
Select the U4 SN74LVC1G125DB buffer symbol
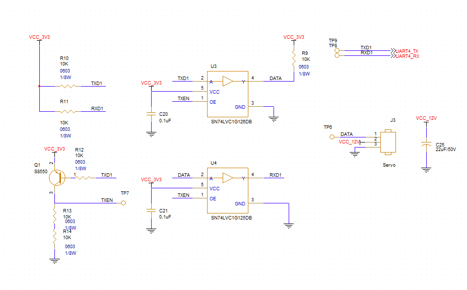(x=228, y=191)
